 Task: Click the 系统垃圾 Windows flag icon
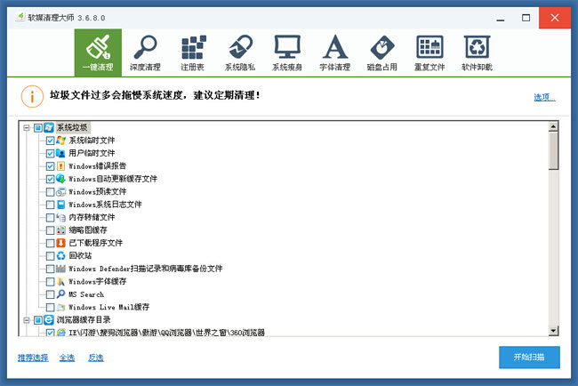coord(49,127)
